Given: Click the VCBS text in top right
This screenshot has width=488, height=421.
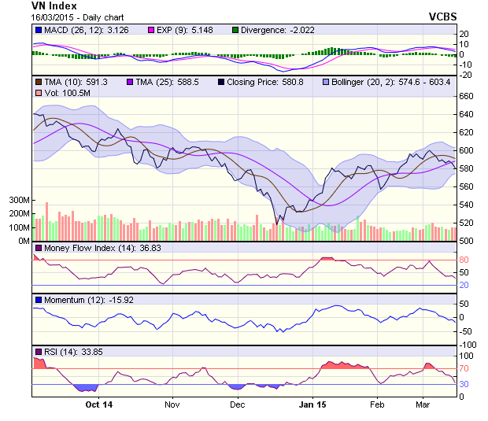Looking at the screenshot, I should click(x=443, y=16).
